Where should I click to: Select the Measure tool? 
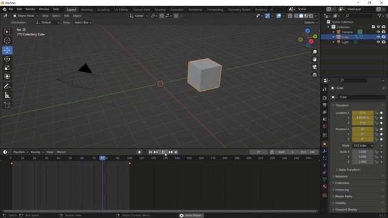pos(7,95)
